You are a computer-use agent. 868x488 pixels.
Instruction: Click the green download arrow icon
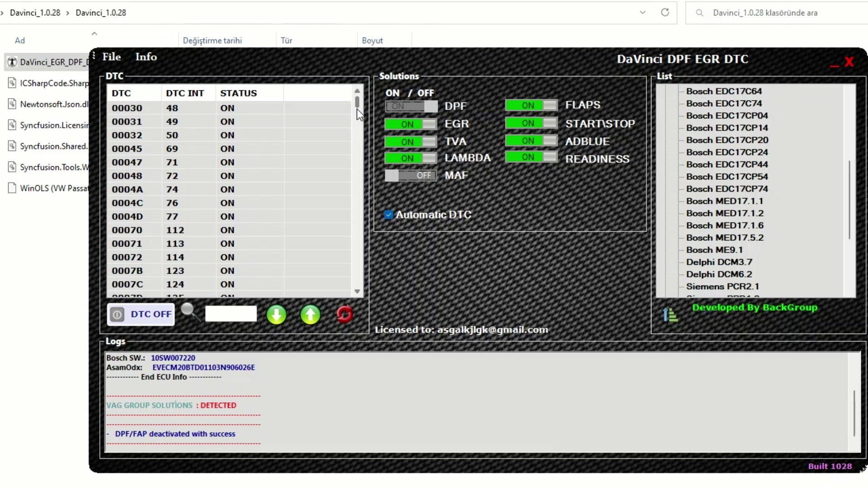[277, 314]
